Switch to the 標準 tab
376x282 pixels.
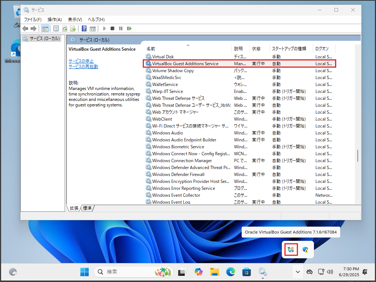(87, 208)
